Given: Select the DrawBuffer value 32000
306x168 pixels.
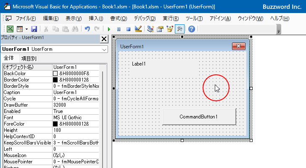Looking at the screenshot, I should point(76,105).
